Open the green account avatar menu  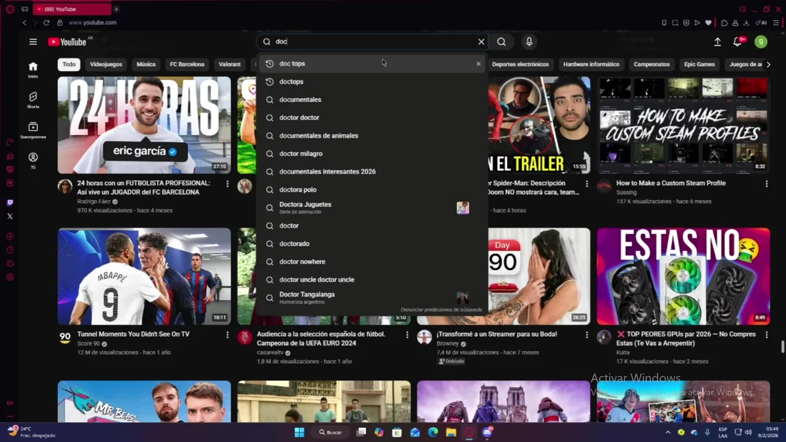point(761,42)
